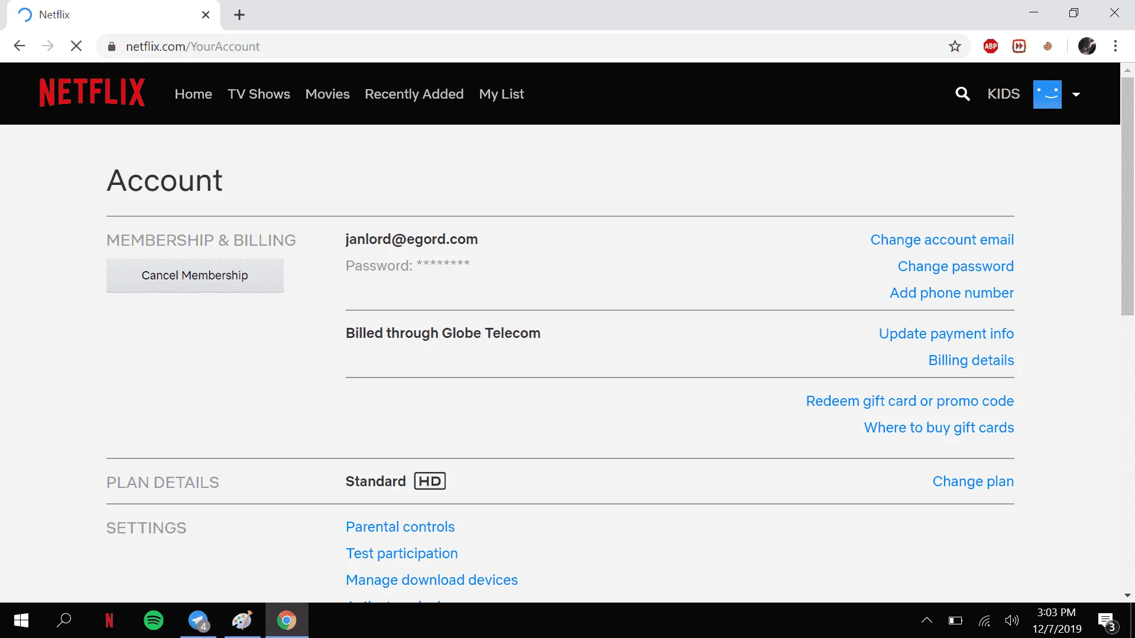Stop the page loading

[76, 46]
